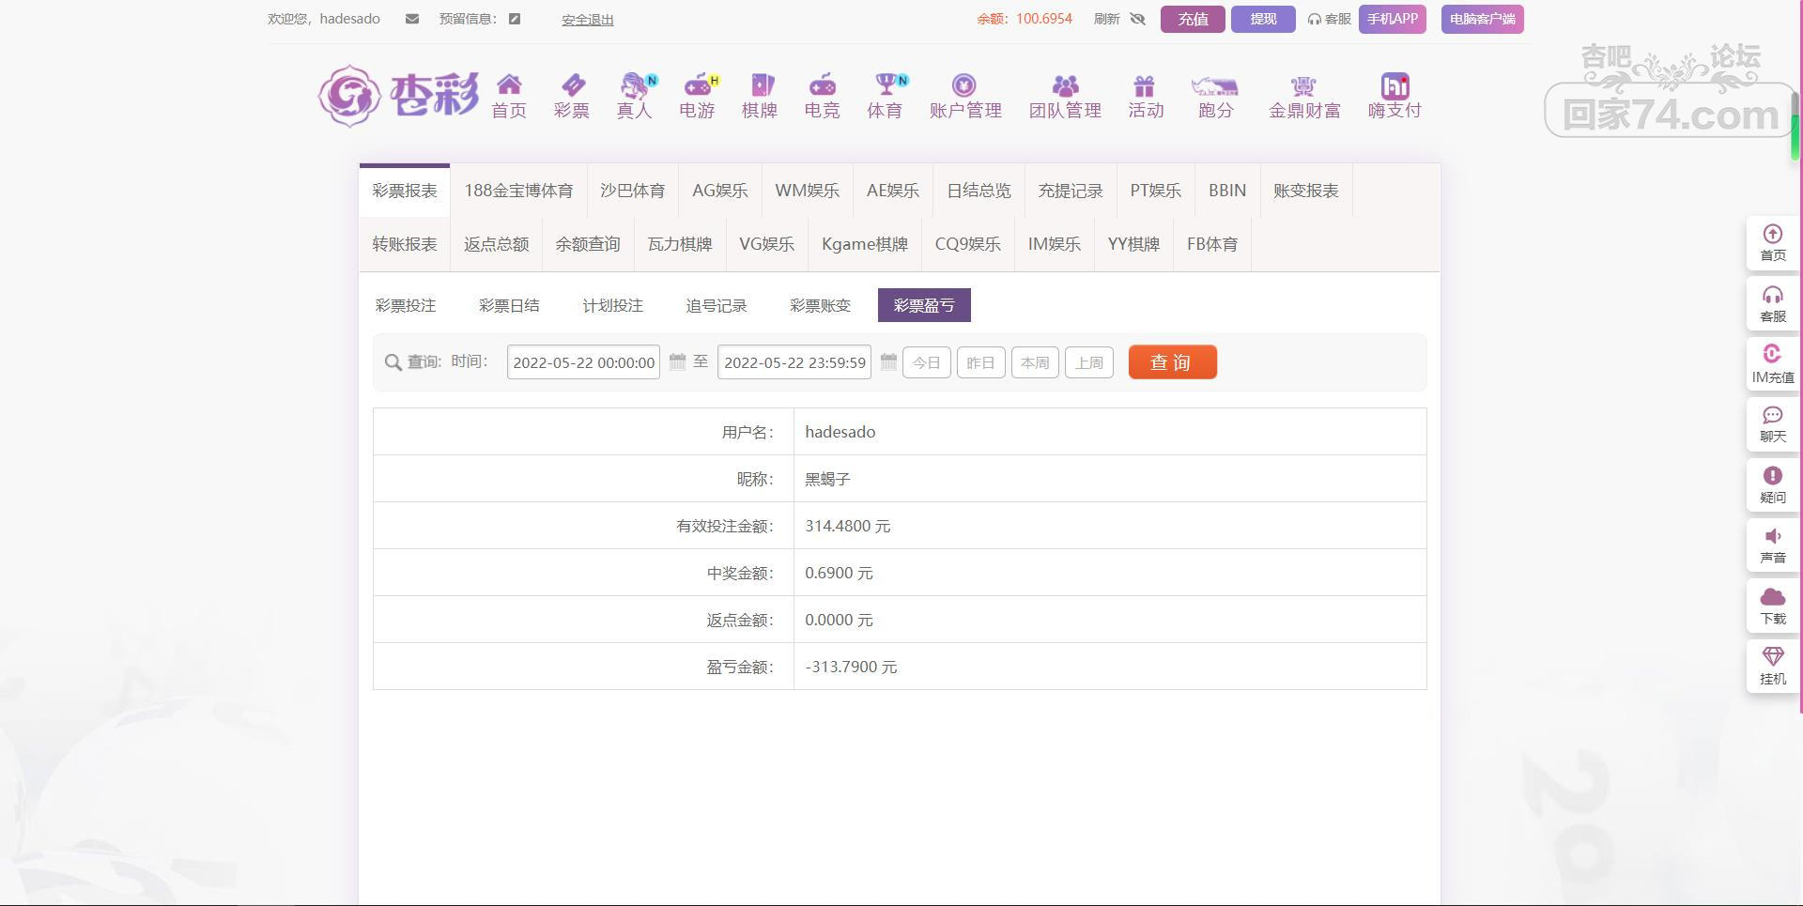Open 团队管理 team icon
1803x906 pixels.
(1065, 86)
